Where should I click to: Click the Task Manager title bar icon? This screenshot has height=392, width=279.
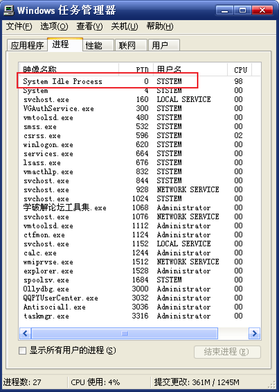coord(9,10)
